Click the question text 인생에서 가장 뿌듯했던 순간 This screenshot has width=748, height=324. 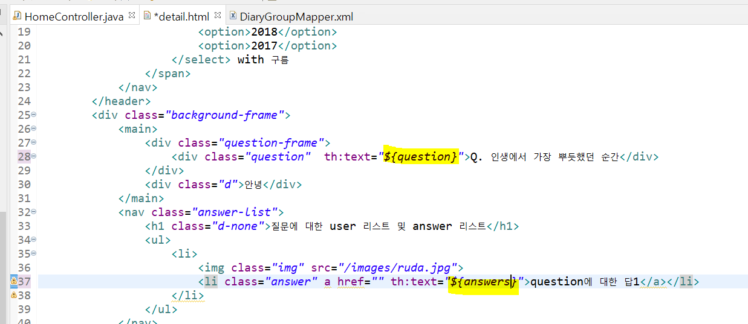554,156
